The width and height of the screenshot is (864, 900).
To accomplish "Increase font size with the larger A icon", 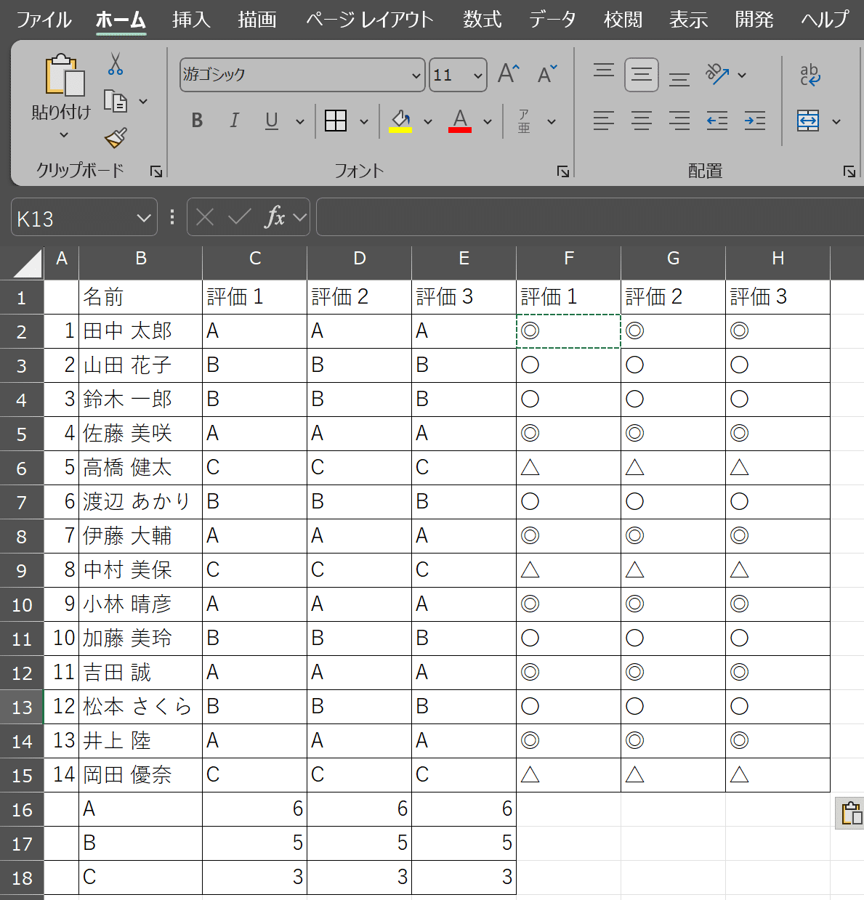I will point(509,74).
